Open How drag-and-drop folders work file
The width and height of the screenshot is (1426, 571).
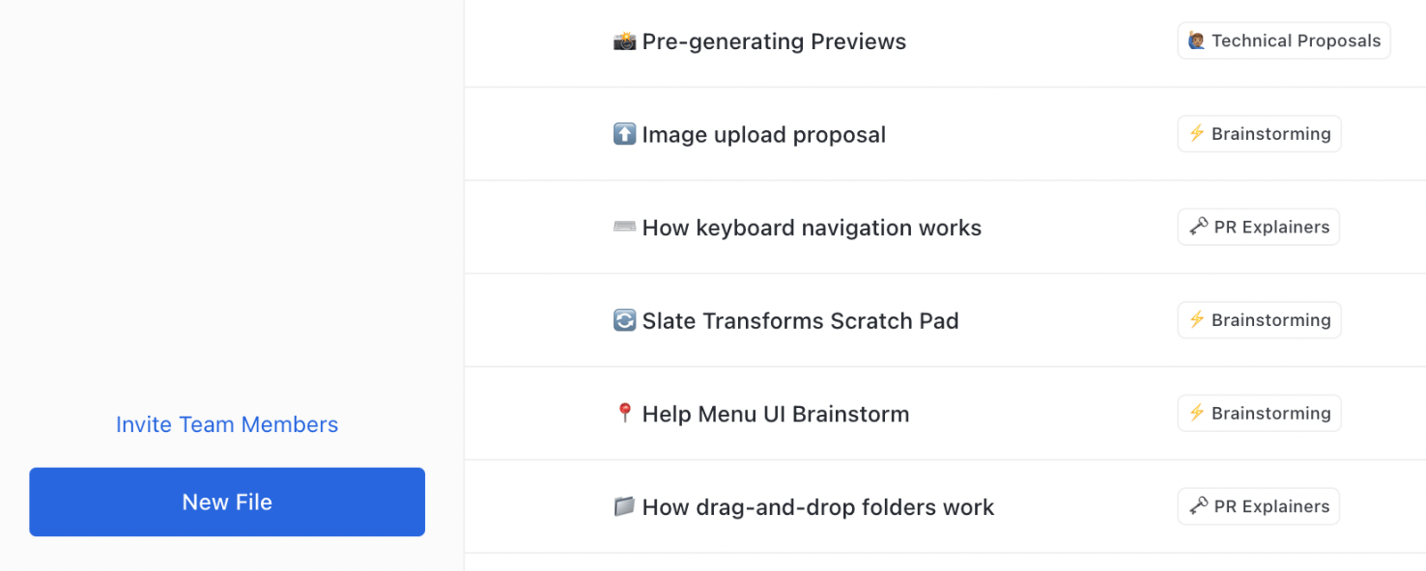[x=817, y=507]
